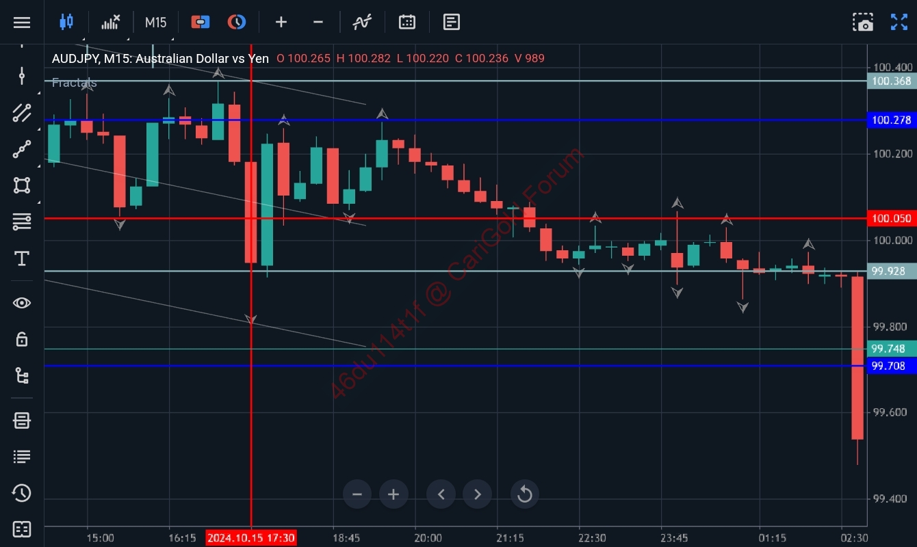Move chart back with left chevron
Viewport: 917px width, 547px height.
(441, 494)
